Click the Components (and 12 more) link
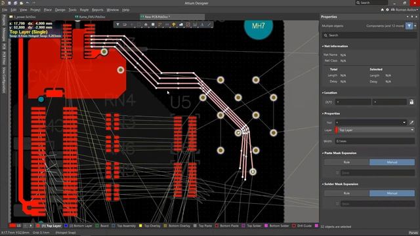This screenshot has height=236, width=420. (385, 26)
